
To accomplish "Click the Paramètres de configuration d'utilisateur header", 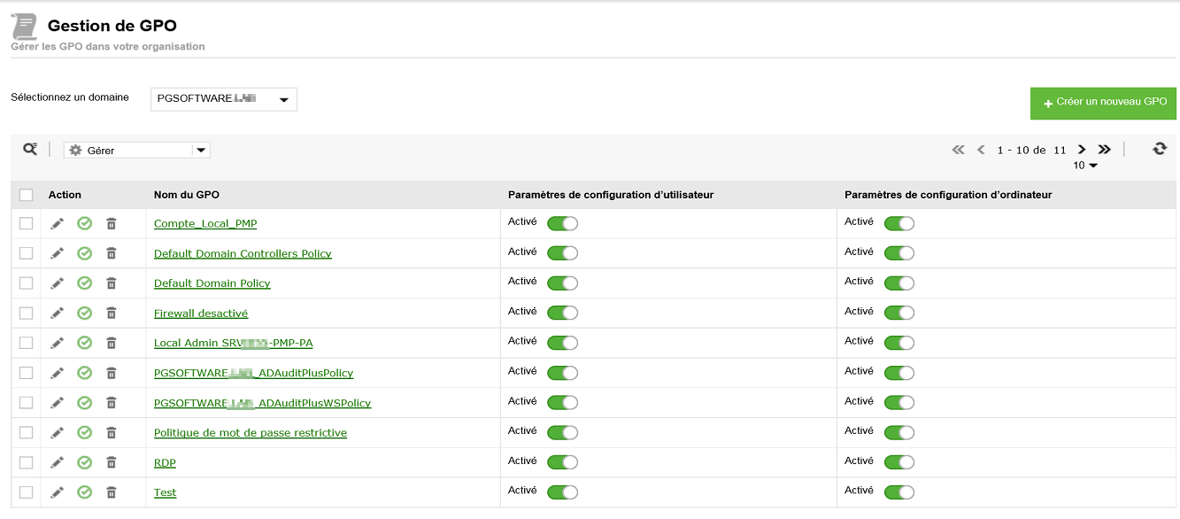I will pos(611,195).
